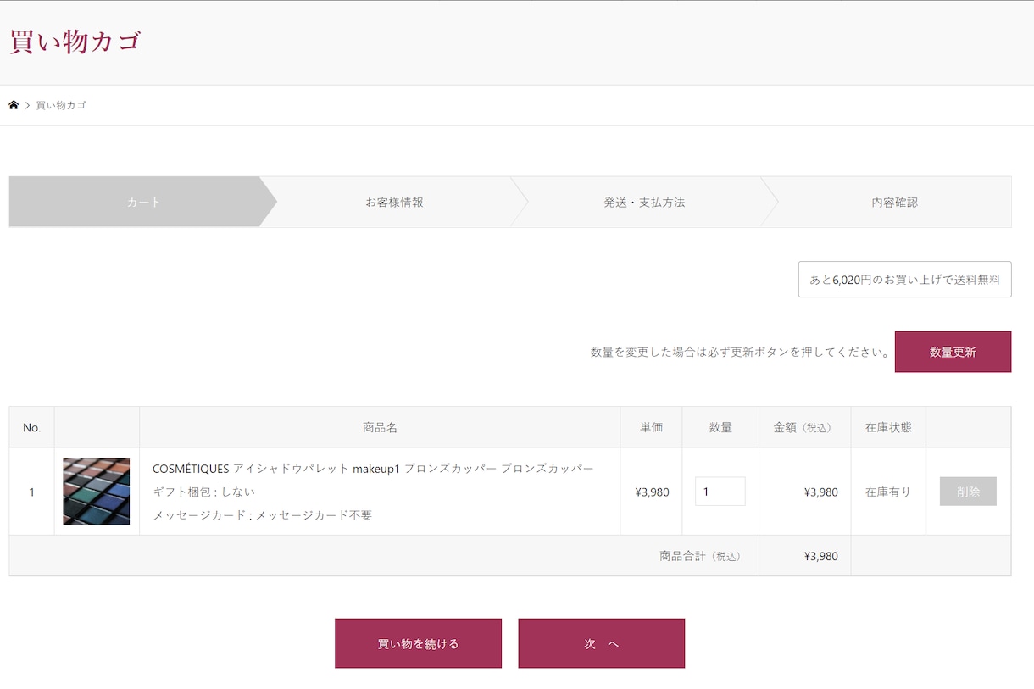Click the free shipping notice あと6,020円
Viewport: 1034px width, 689px height.
(904, 280)
